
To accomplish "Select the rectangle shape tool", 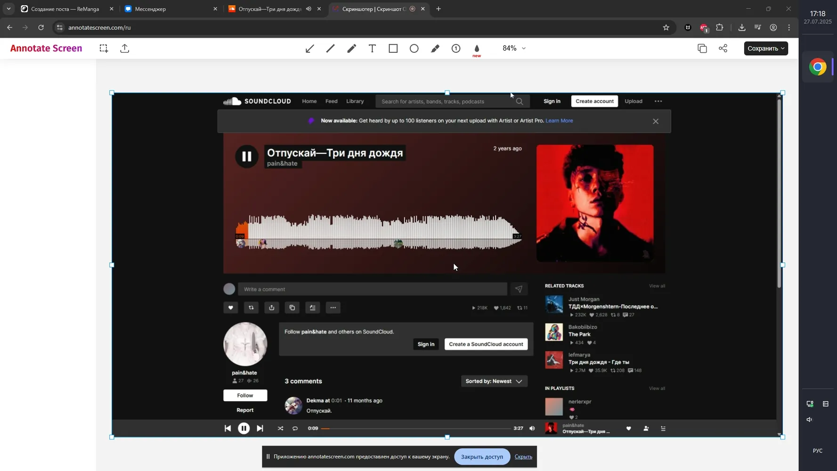I will point(393,49).
